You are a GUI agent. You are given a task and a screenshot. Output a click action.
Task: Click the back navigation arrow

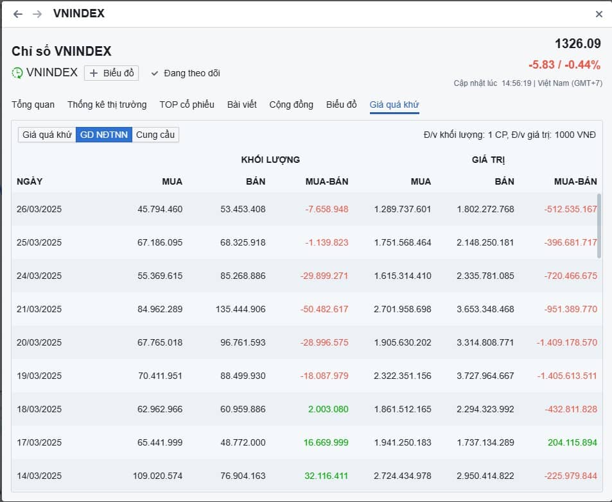click(x=17, y=13)
